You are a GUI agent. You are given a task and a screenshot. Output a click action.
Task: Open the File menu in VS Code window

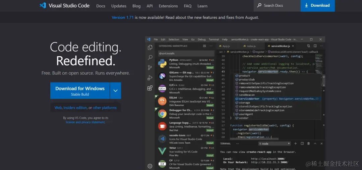pos(156,40)
